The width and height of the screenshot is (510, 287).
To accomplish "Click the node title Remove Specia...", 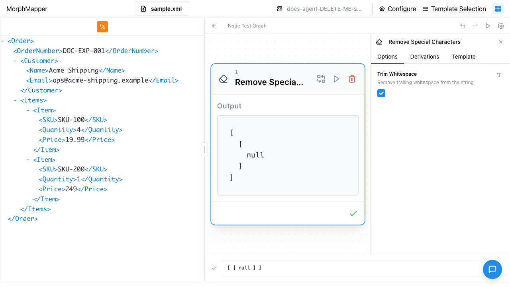I will pyautogui.click(x=269, y=82).
